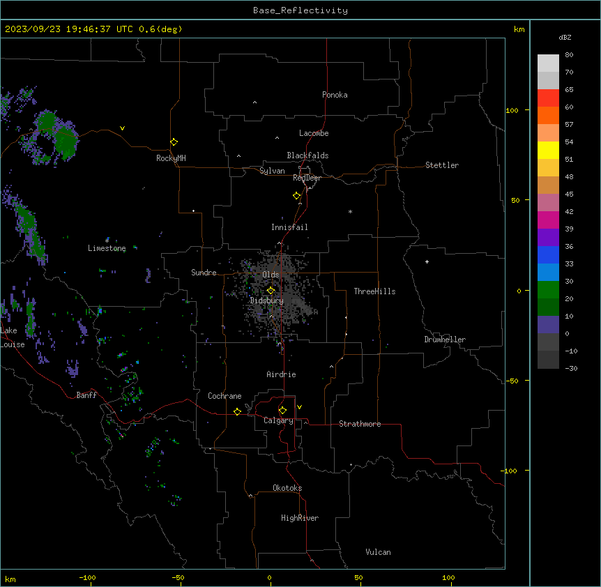This screenshot has width=601, height=587.
Task: Select the red 60-65 dBZ legend swatch
Action: click(x=548, y=98)
